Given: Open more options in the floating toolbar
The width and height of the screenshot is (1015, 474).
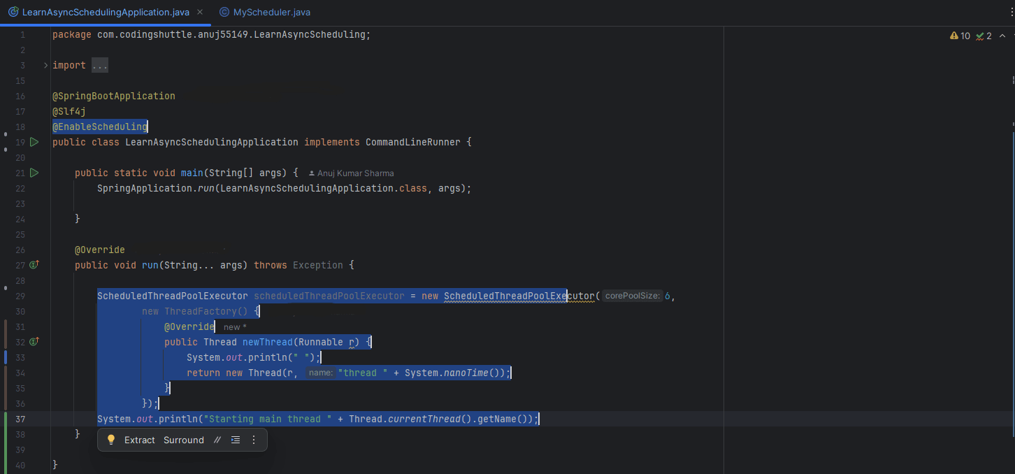Looking at the screenshot, I should [254, 440].
